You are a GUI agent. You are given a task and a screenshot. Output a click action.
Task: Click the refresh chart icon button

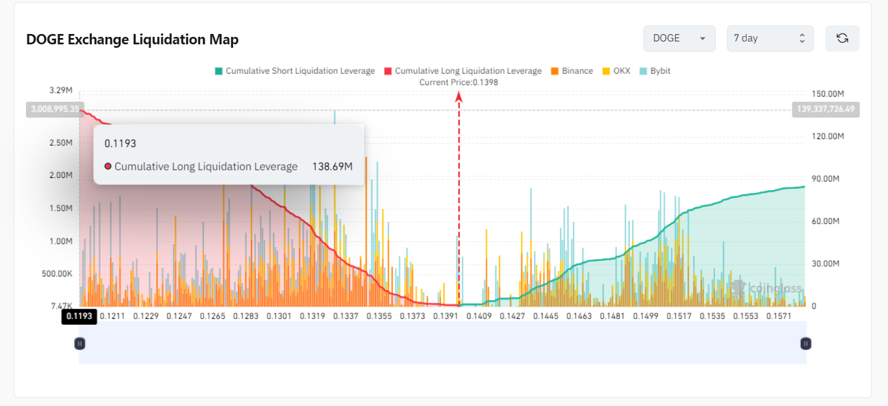click(x=842, y=39)
